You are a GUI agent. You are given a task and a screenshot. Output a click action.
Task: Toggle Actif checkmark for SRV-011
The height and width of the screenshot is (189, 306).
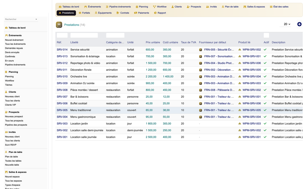pyautogui.click(x=265, y=70)
